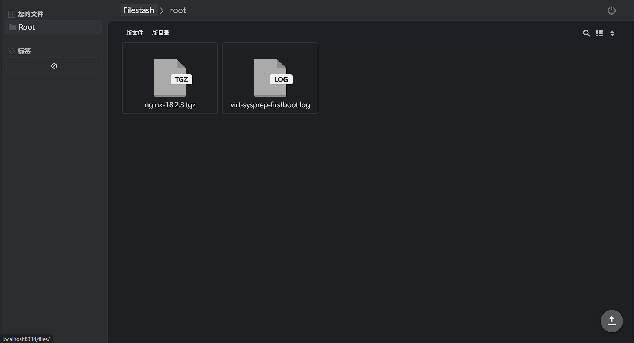Go to Filestash breadcrumb home
Screen dimensions: 634x343
tap(138, 10)
